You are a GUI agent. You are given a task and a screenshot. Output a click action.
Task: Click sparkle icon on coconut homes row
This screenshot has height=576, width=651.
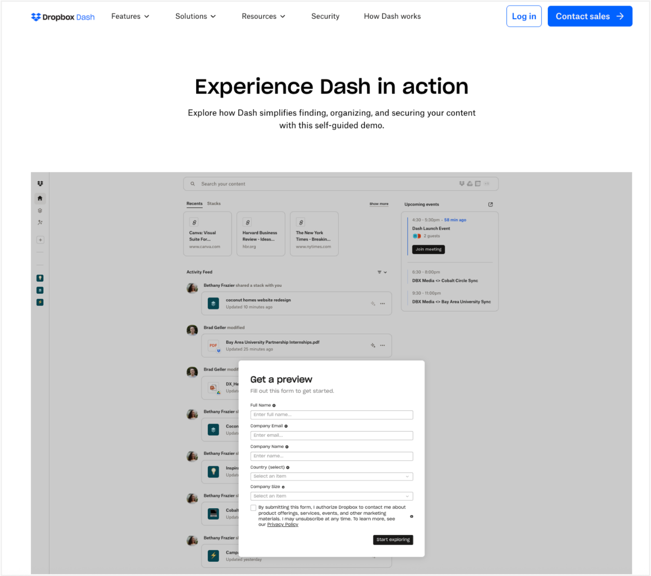point(373,303)
